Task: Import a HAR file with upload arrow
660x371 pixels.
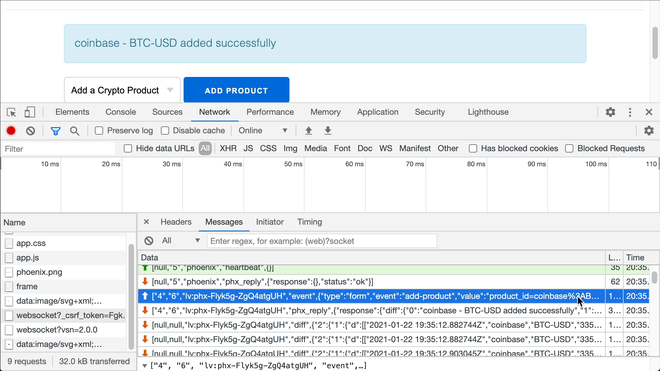Action: (309, 131)
